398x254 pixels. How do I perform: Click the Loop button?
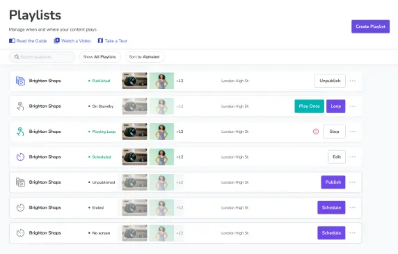point(335,106)
